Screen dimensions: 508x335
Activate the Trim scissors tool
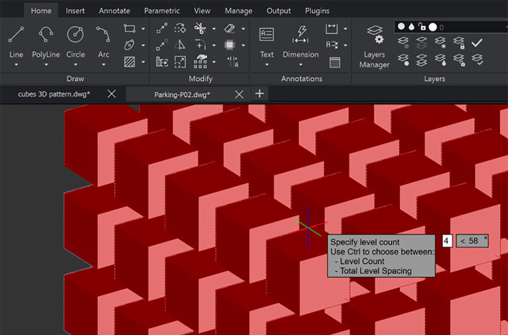200,28
